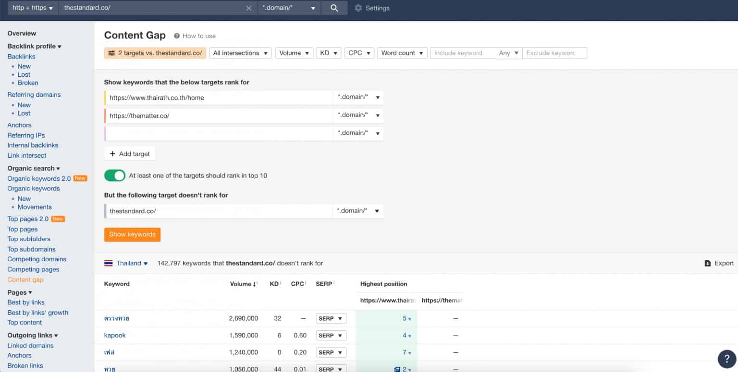Viewport: 738px width, 372px height.
Task: Click the thairath.co.th target URL field
Action: 219,97
